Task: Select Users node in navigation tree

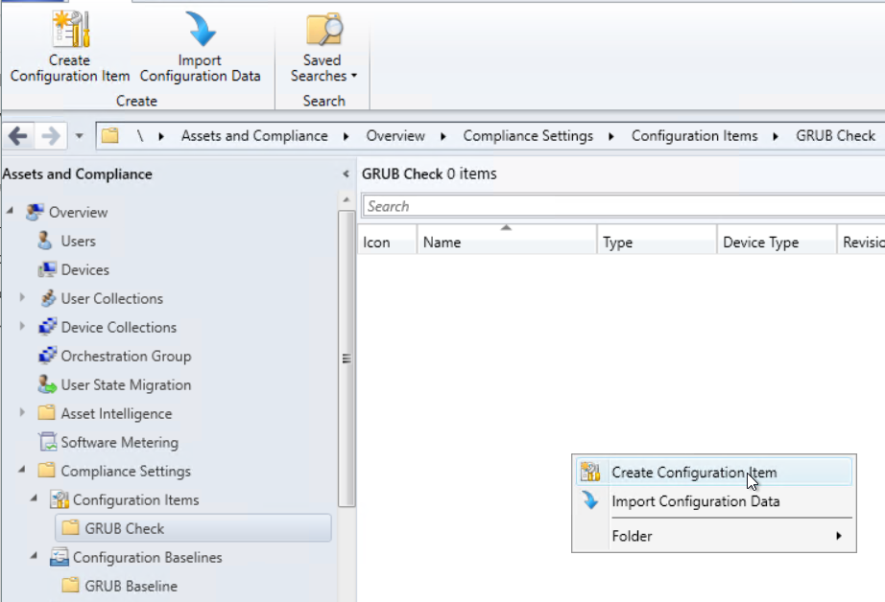Action: pyautogui.click(x=78, y=241)
